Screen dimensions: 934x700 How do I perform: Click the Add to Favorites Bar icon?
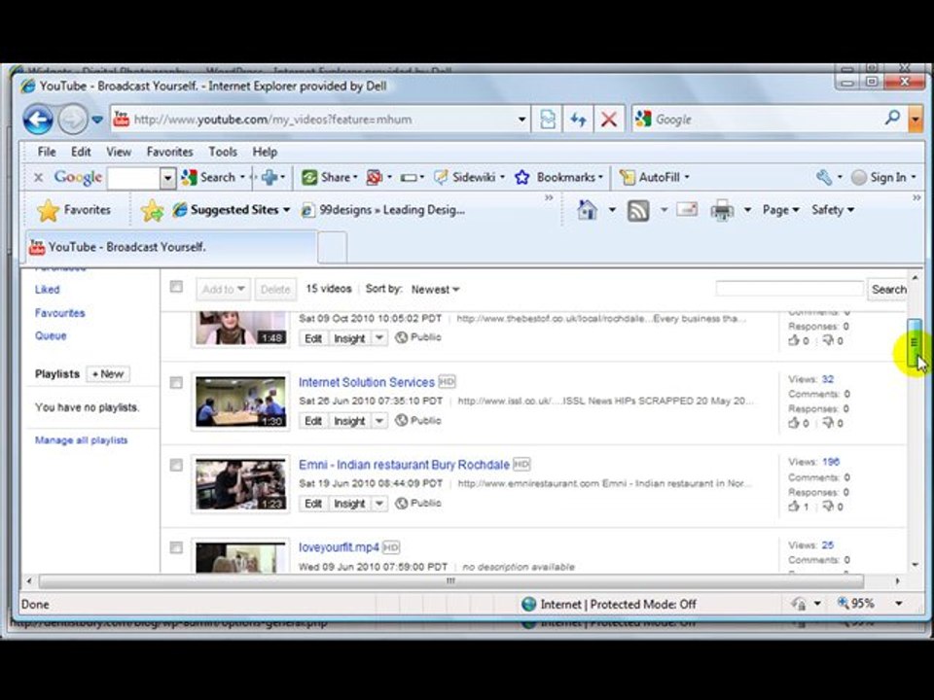click(153, 210)
